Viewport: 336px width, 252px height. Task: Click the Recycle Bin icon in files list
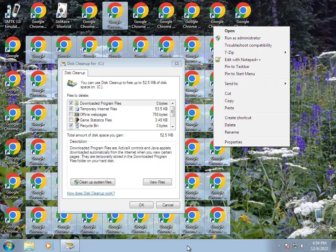pos(77,125)
